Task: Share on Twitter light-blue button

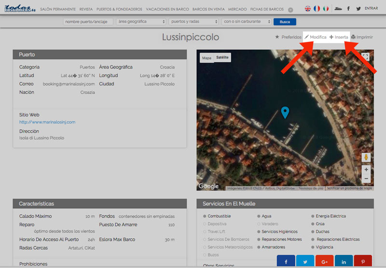Action: pyautogui.click(x=305, y=261)
